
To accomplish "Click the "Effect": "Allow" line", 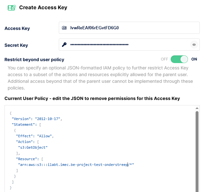I will [35, 136].
